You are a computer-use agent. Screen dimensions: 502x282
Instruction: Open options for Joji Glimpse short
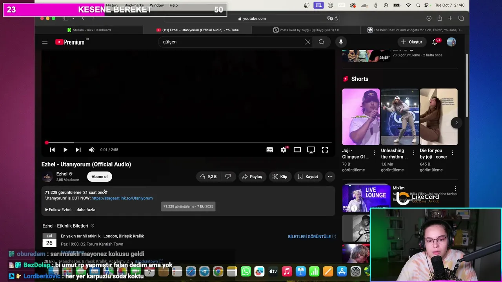[x=375, y=153]
